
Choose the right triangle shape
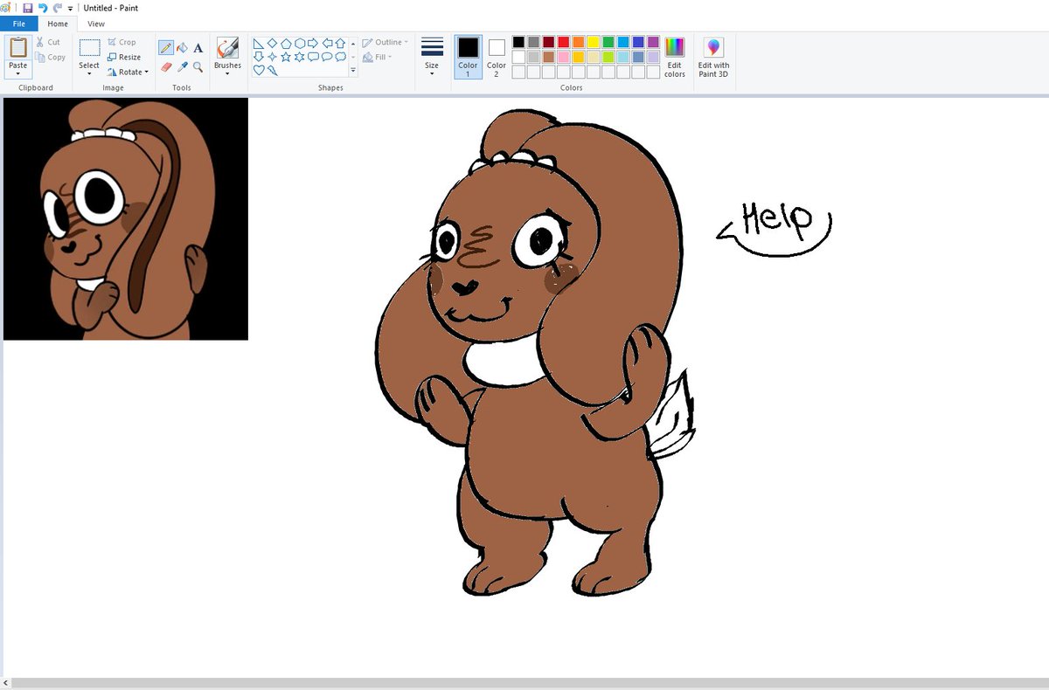tap(259, 43)
